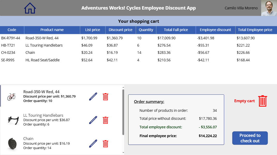Delete Road-350-W Red, 44 from cart
Image resolution: width=277 pixels, height=155 pixels.
coord(105,97)
